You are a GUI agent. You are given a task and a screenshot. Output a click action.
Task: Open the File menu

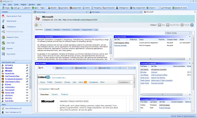(x=4, y=5)
